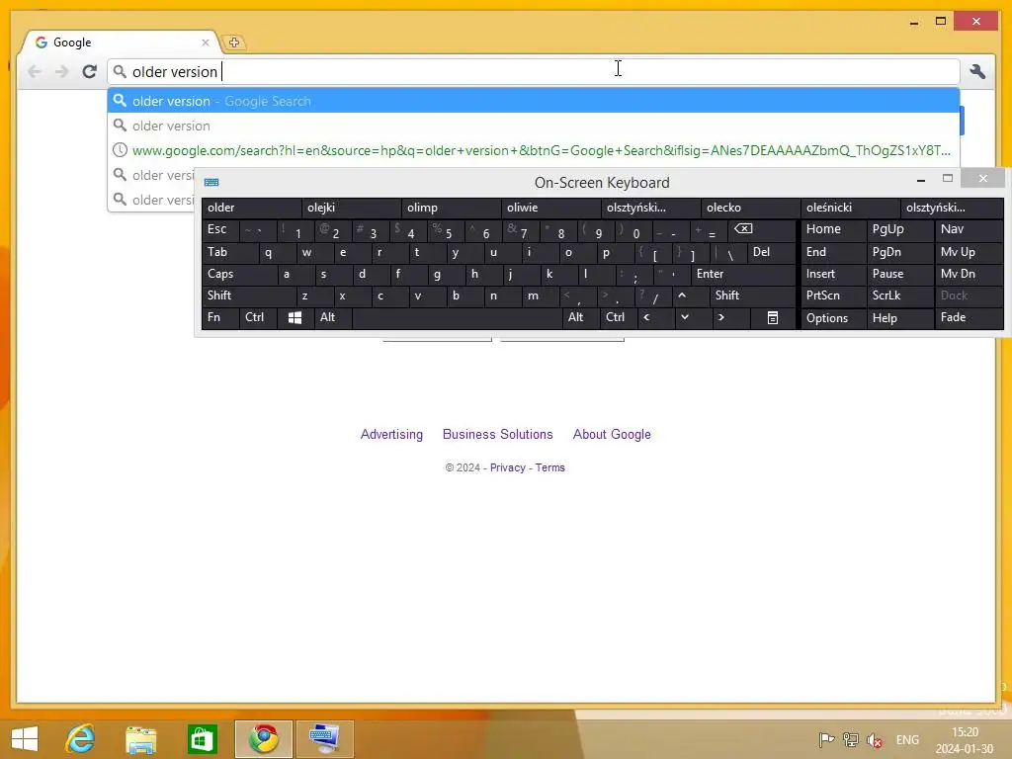Pick the 'oliwie' word prediction
1012x759 pixels.
(x=551, y=208)
